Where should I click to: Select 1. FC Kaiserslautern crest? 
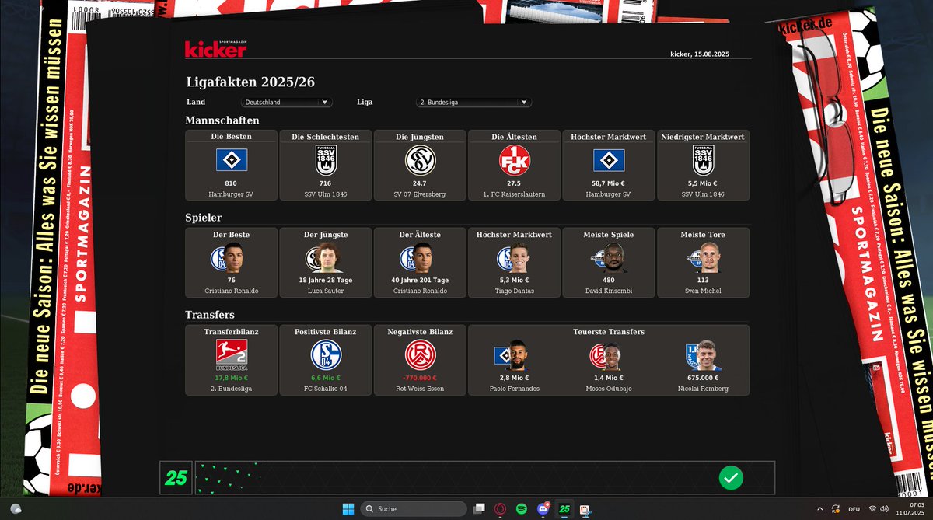click(x=514, y=160)
